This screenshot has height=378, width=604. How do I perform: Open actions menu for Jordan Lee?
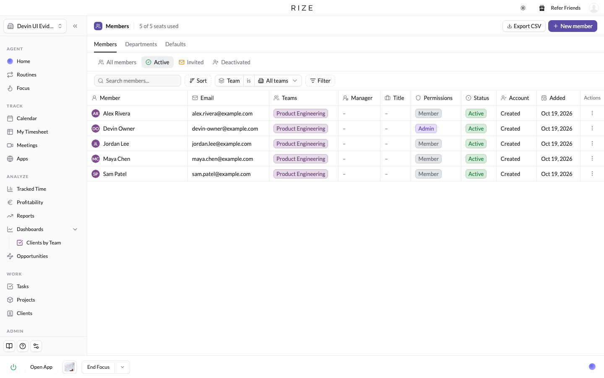tap(592, 143)
